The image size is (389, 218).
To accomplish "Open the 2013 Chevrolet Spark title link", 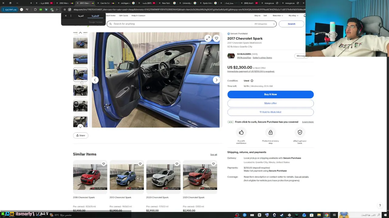I will click(x=120, y=197).
